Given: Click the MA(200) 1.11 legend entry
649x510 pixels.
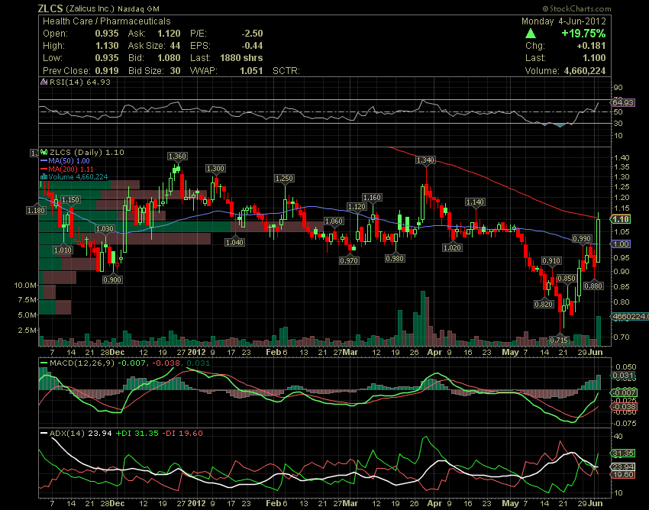Looking at the screenshot, I should pyautogui.click(x=71, y=169).
